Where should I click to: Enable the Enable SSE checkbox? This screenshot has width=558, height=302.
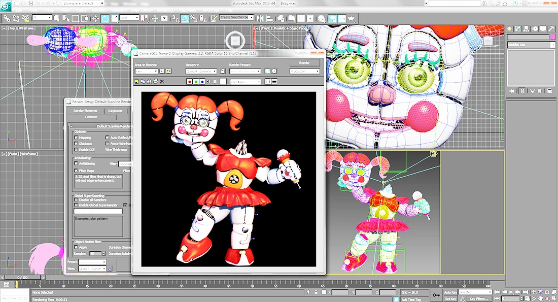click(76, 150)
